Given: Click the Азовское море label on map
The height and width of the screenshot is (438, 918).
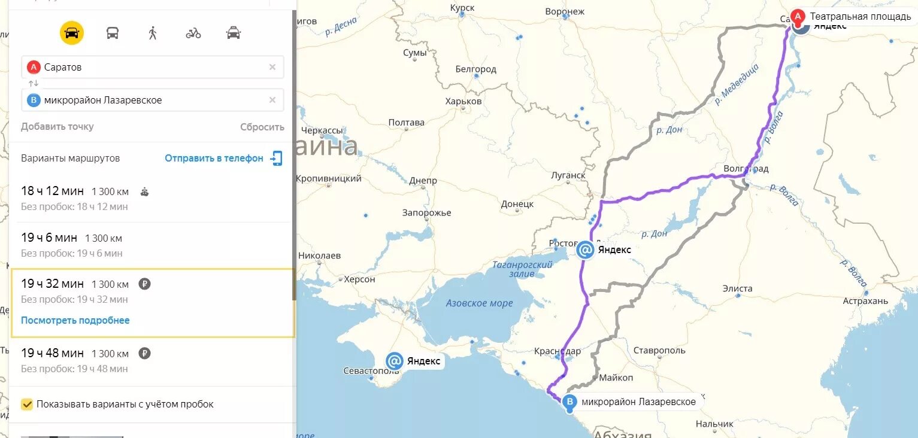Looking at the screenshot, I should pyautogui.click(x=479, y=303).
